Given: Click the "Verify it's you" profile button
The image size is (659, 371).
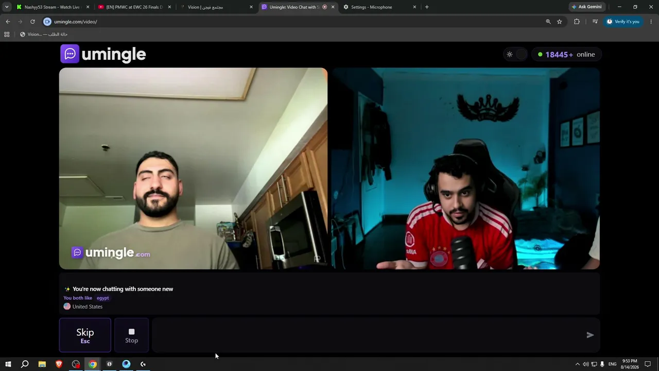Looking at the screenshot, I should (623, 22).
